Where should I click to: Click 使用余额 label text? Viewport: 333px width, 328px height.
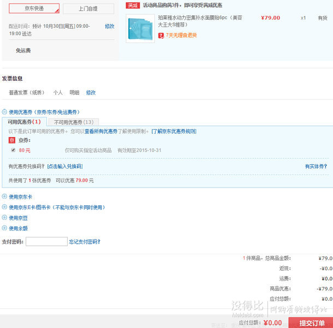pyautogui.click(x=18, y=229)
